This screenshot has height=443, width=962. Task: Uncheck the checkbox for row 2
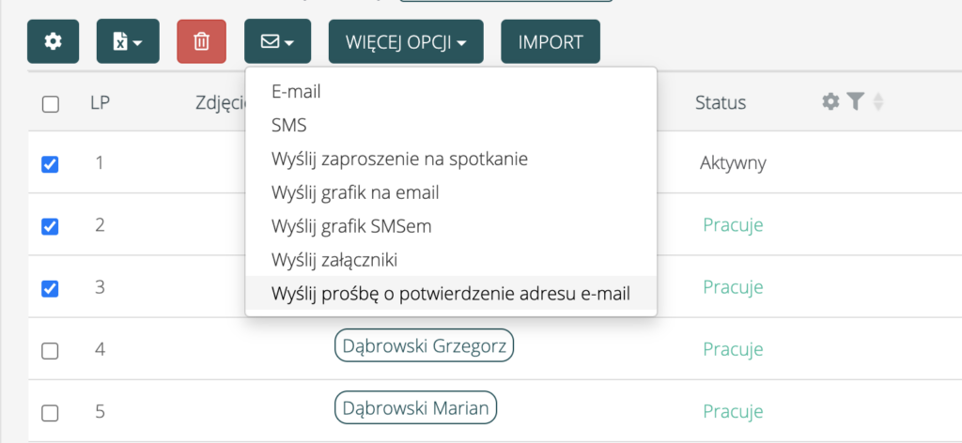tap(51, 226)
